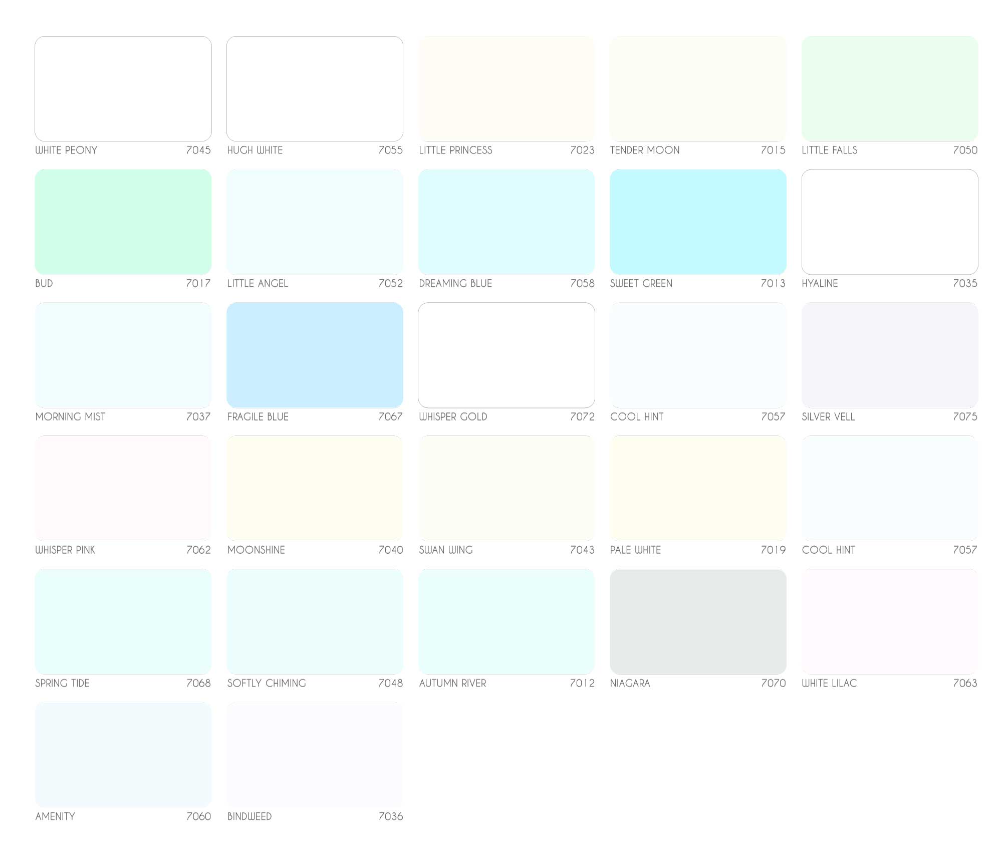
Task: Click the Hyaline 7035 swatch
Action: (x=890, y=222)
